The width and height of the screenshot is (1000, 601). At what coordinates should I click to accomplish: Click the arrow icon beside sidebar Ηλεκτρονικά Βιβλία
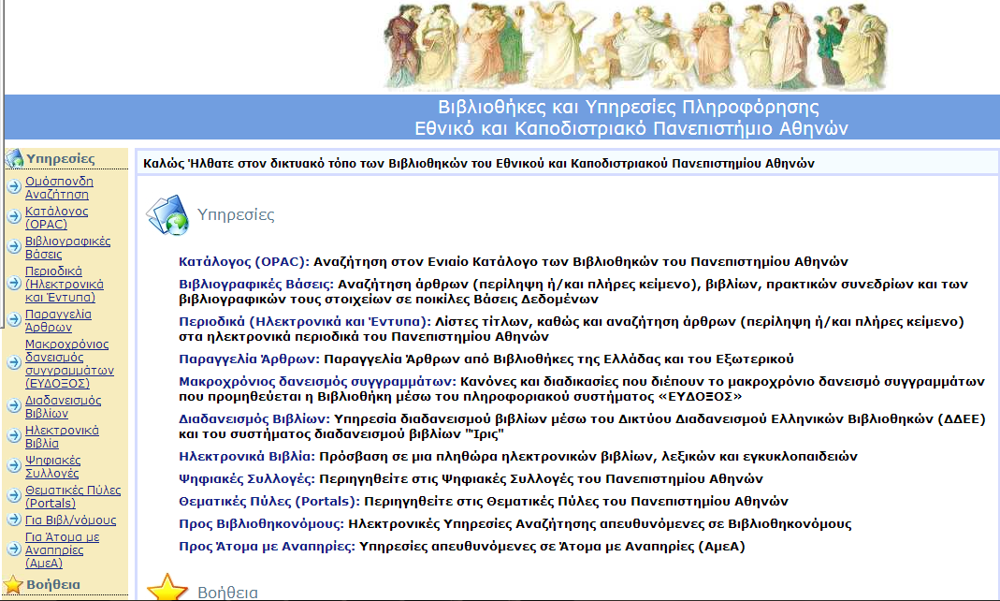tap(14, 435)
